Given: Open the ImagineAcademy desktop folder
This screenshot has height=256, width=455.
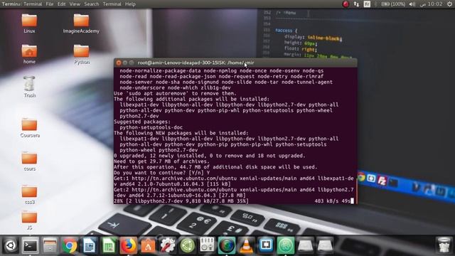Looking at the screenshot, I should tap(81, 23).
